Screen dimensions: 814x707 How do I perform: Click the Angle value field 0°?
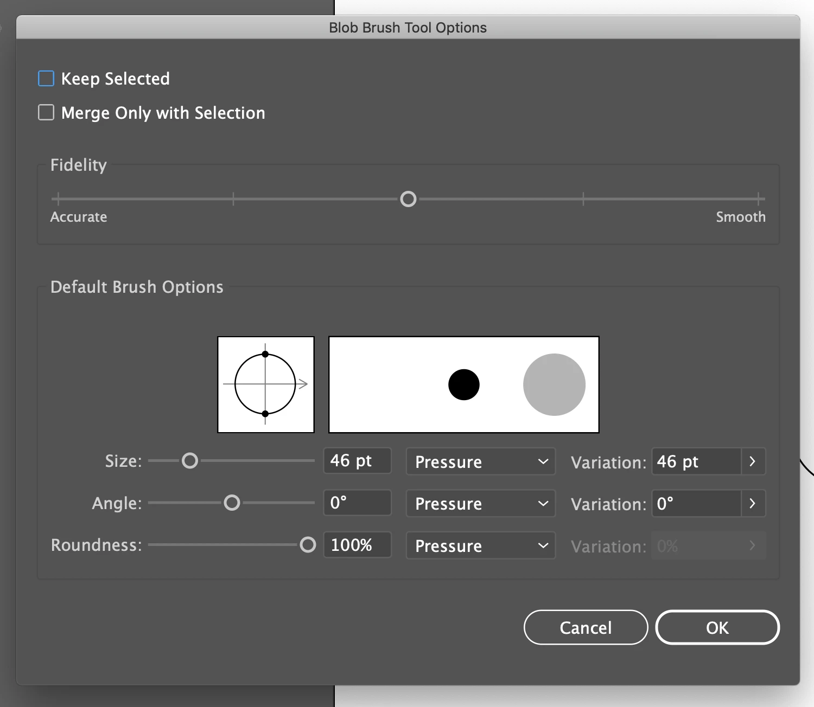357,503
